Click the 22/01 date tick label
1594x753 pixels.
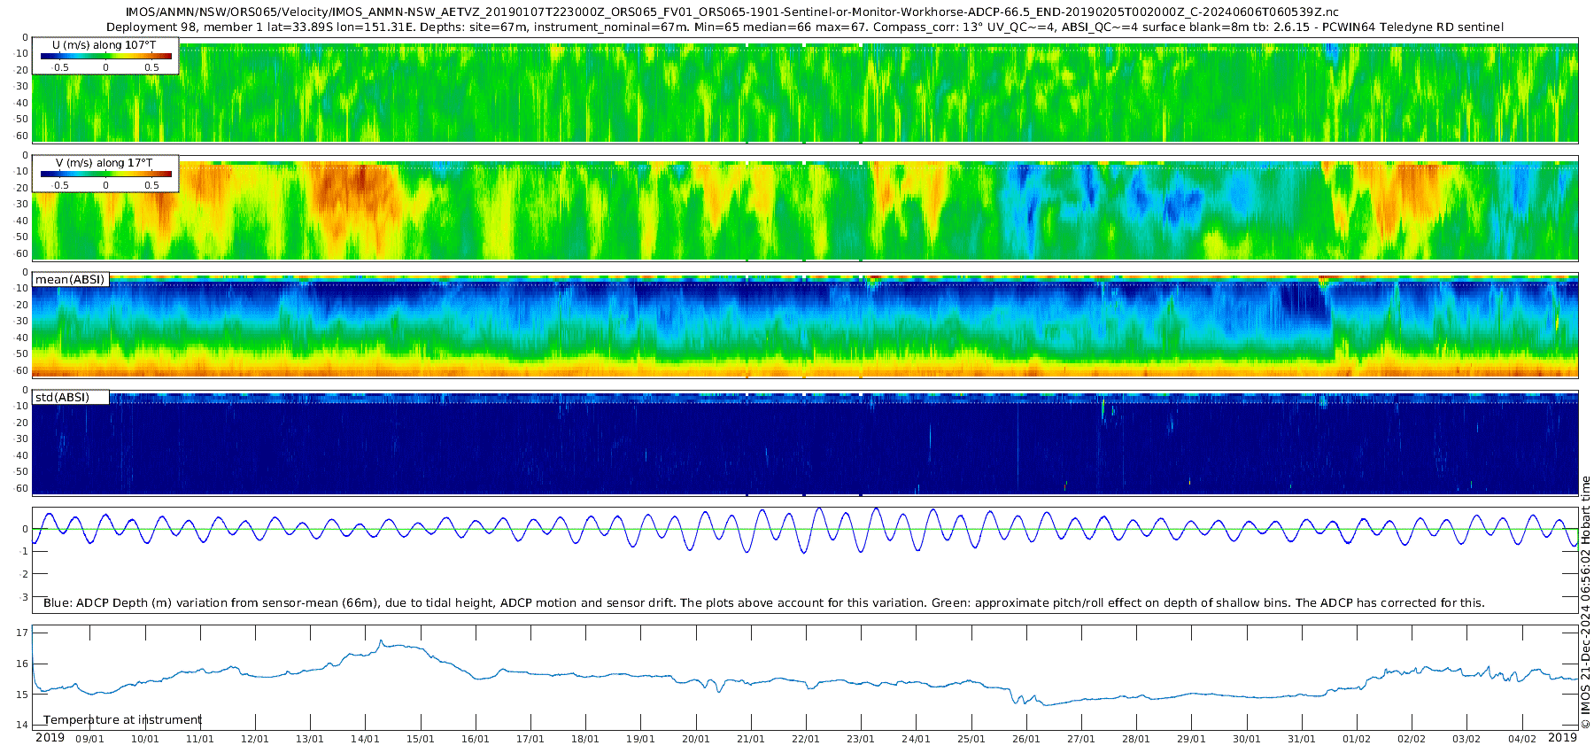point(806,739)
